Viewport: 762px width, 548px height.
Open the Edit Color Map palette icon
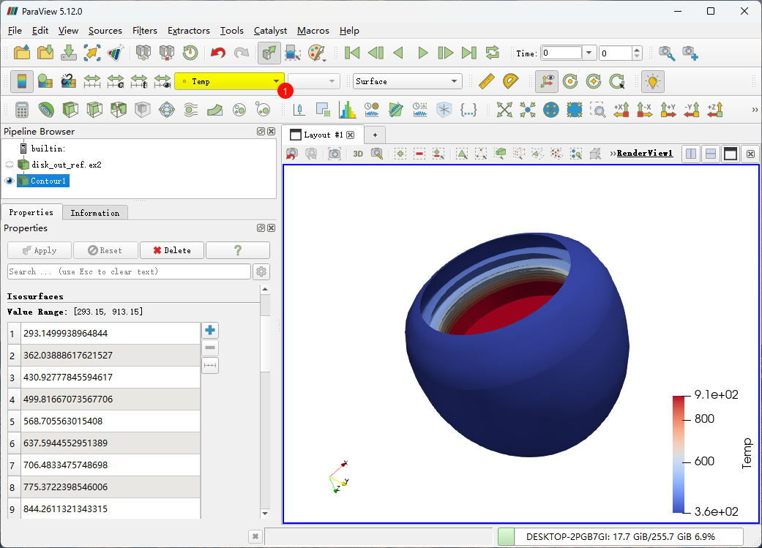click(x=316, y=53)
